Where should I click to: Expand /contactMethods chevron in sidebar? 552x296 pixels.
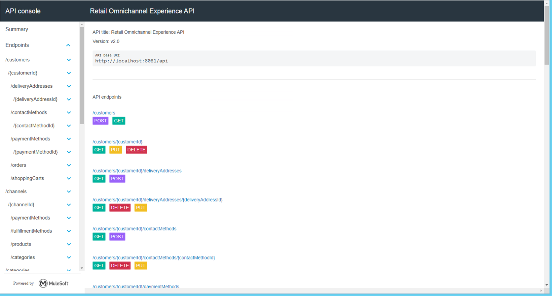point(69,113)
